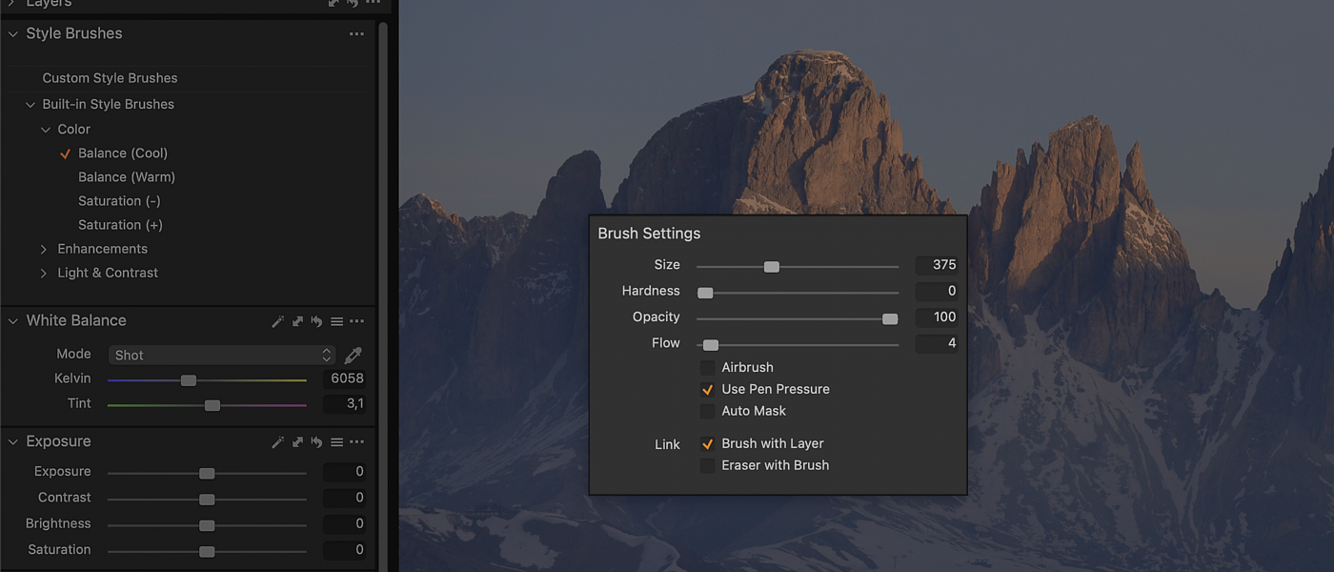1334x572 pixels.
Task: Reset the White Balance adjustments
Action: click(x=316, y=322)
